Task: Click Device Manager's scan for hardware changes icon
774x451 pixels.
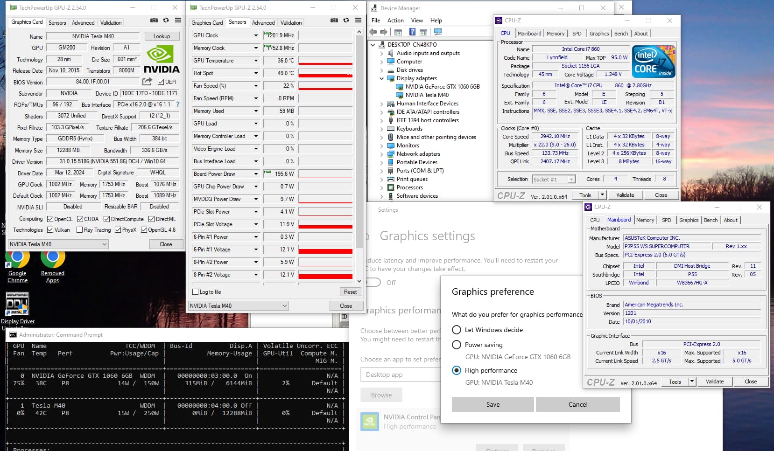Action: [x=437, y=32]
